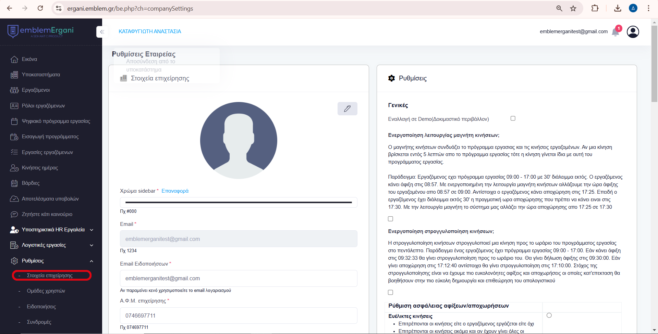
Task: Click the ΚΑΤΑΦΥΓΙΩΤΗ ΑΝΑΣΤΑΣΙΑ company name link
Action: (x=150, y=31)
